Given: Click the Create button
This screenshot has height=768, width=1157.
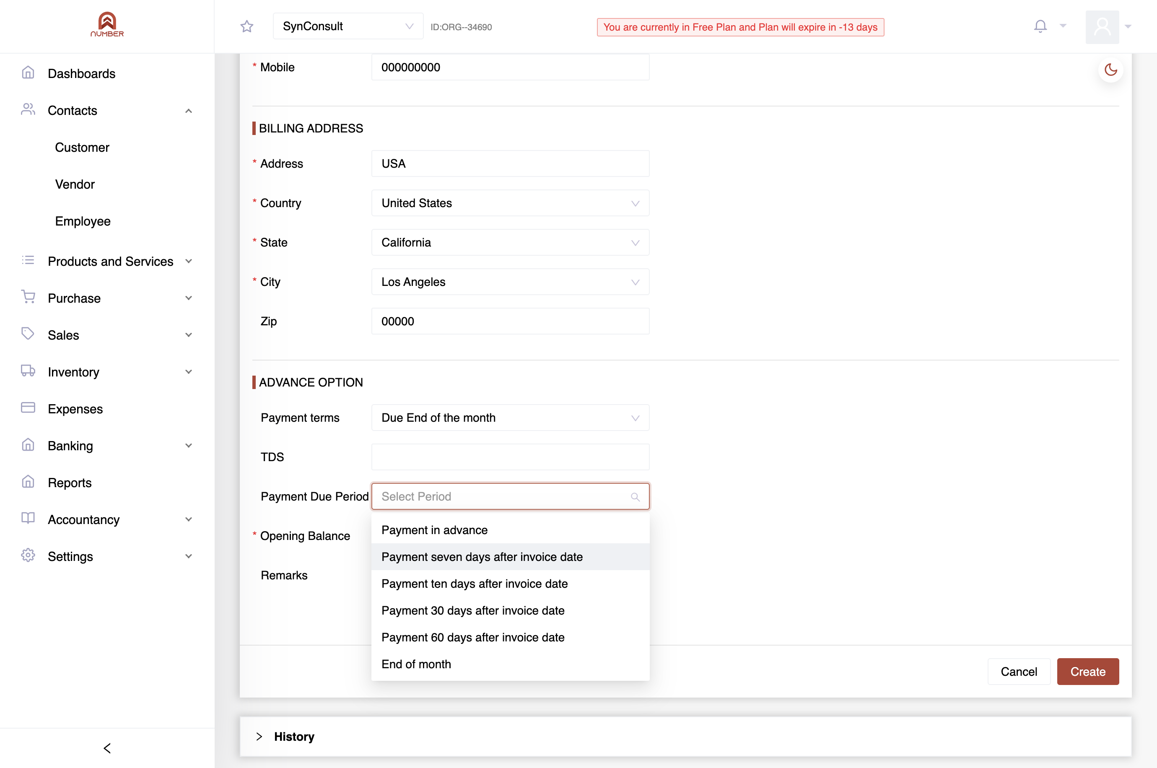Looking at the screenshot, I should click(x=1087, y=672).
